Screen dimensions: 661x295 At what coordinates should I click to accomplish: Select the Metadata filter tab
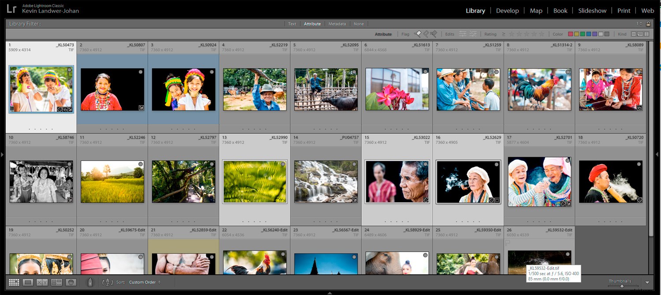coord(337,24)
